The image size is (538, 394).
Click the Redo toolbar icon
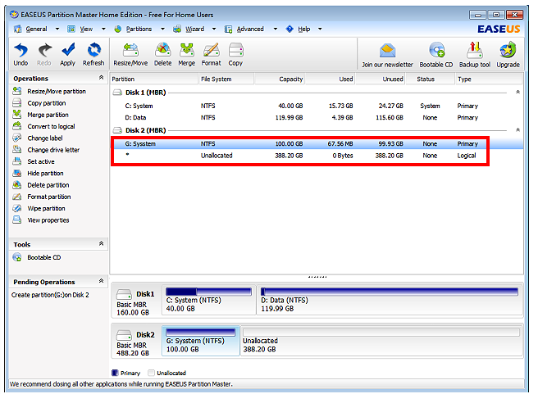pos(44,54)
